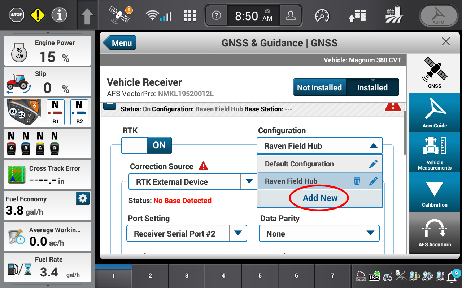
Task: Click the upload data list icon
Action: click(x=357, y=15)
